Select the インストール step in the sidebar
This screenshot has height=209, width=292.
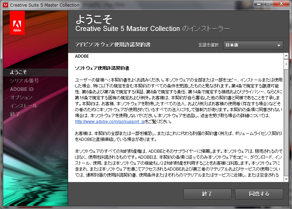tap(24, 106)
